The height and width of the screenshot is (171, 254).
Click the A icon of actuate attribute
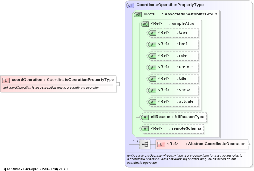click(x=152, y=102)
